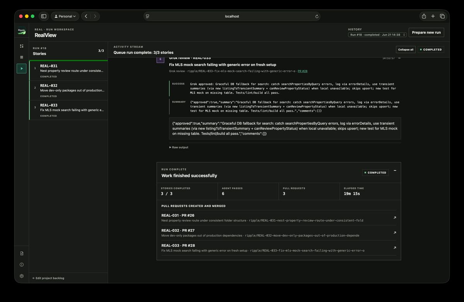Click the Pull Requests 3 stat
Viewport: 464px width, 302px height.
(x=309, y=191)
